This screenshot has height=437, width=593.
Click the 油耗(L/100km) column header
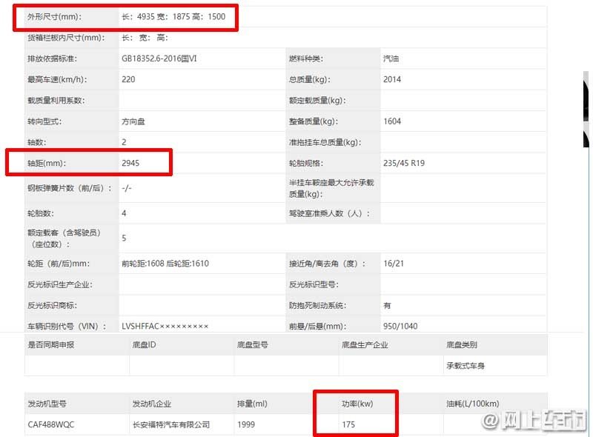point(473,404)
